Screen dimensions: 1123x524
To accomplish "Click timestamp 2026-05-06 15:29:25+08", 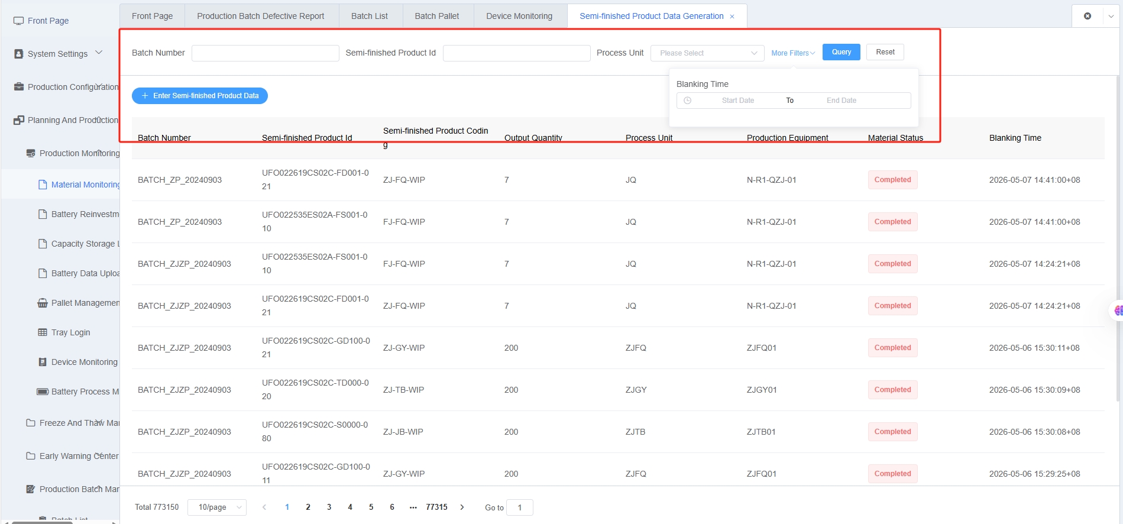I will [x=1035, y=474].
